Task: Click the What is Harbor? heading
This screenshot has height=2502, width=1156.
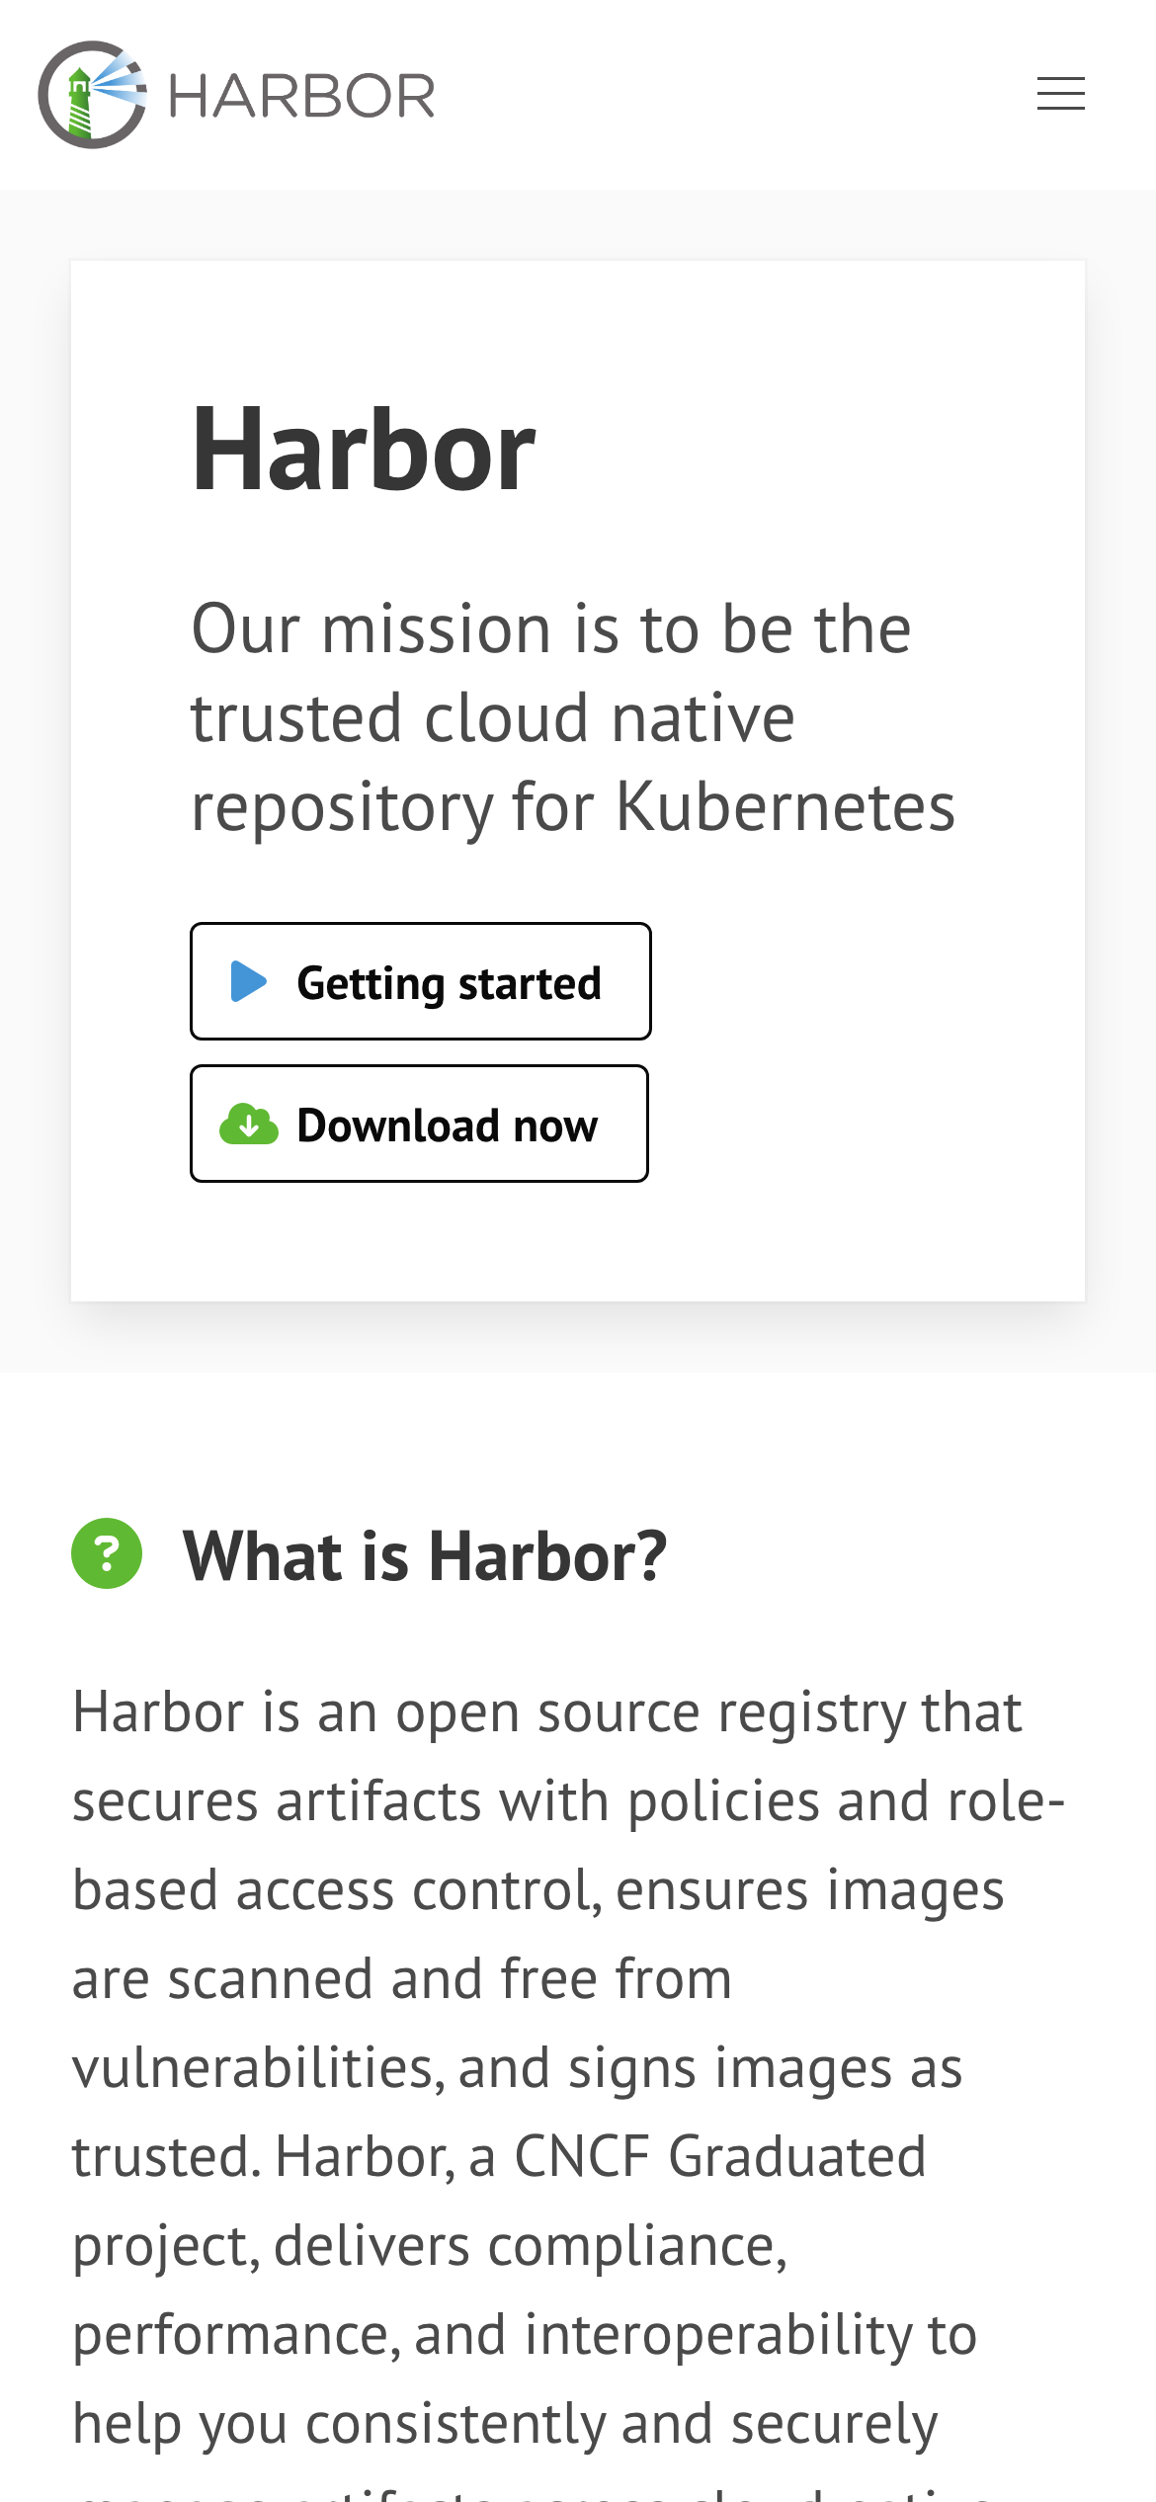Action: [425, 1556]
